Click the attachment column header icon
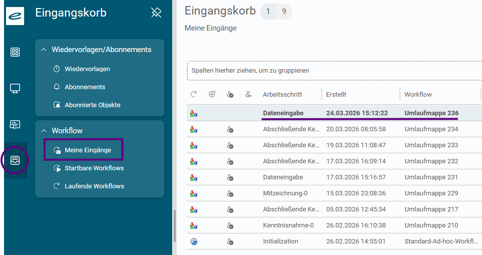Screen dimensions: 482x255 pyautogui.click(x=212, y=94)
